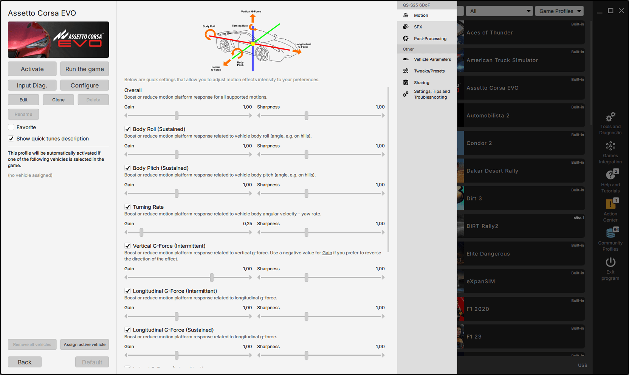Disable Body Roll (Sustained) checkbox

127,129
